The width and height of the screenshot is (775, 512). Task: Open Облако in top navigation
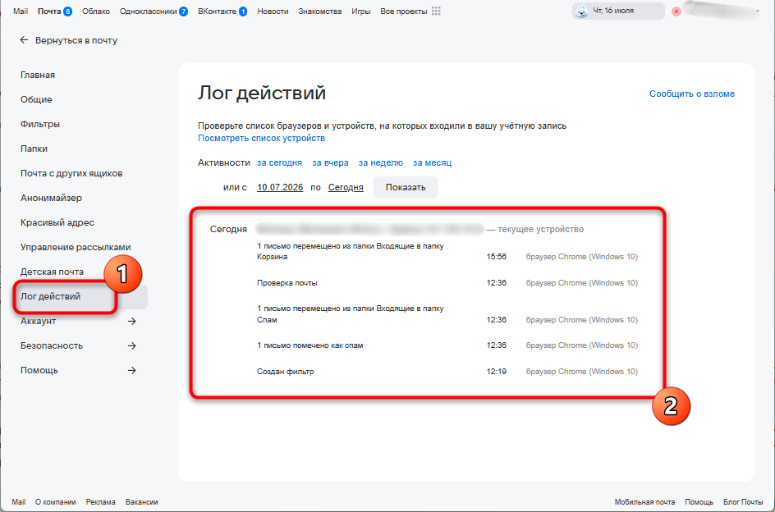[96, 11]
